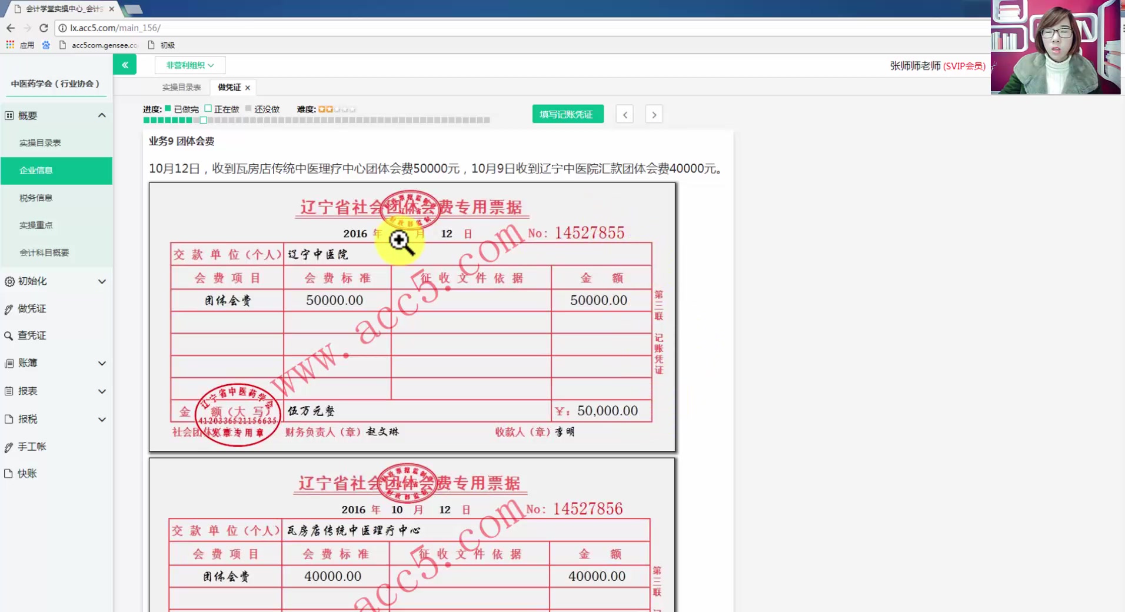Click the 账簿 sidebar icon

(8, 363)
